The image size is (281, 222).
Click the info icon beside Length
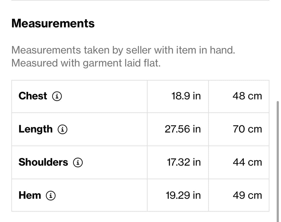[x=62, y=129]
